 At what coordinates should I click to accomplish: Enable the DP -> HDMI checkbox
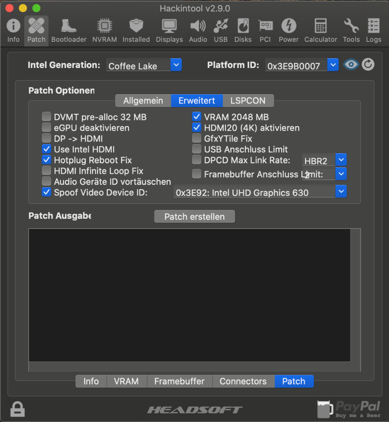click(x=46, y=138)
